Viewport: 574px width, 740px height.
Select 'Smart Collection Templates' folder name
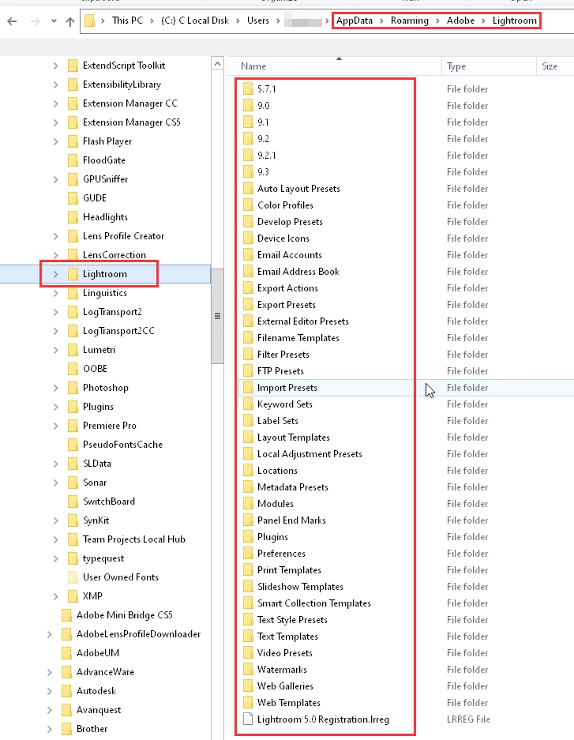(314, 603)
